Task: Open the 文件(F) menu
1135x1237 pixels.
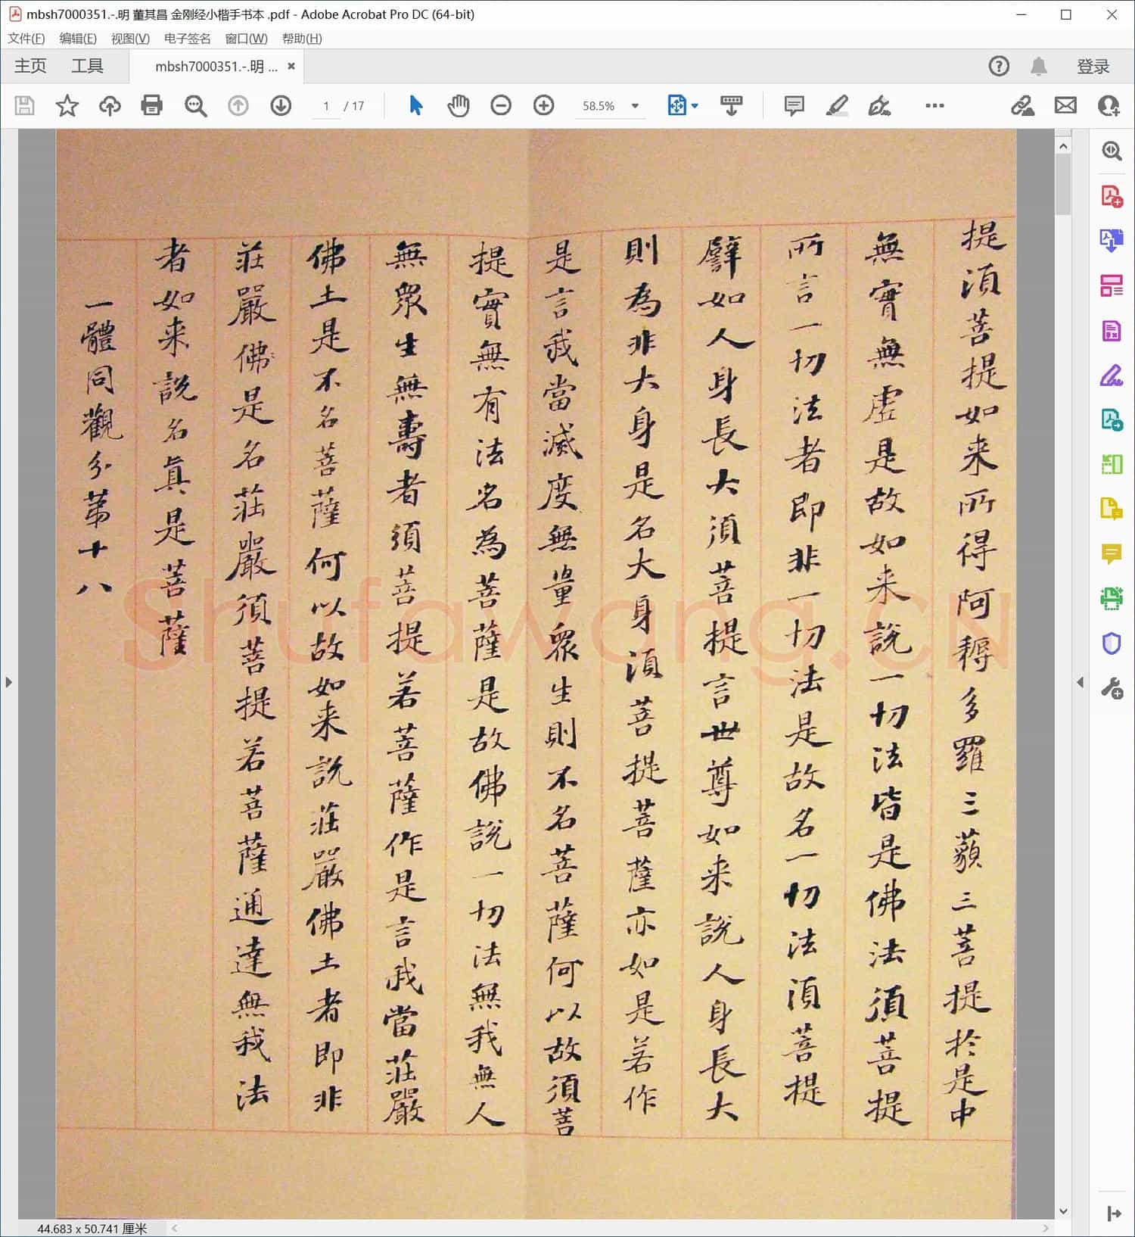Action: coord(26,39)
